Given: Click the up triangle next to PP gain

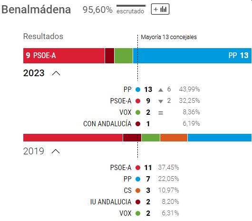Looking at the screenshot, I should click(x=161, y=90).
